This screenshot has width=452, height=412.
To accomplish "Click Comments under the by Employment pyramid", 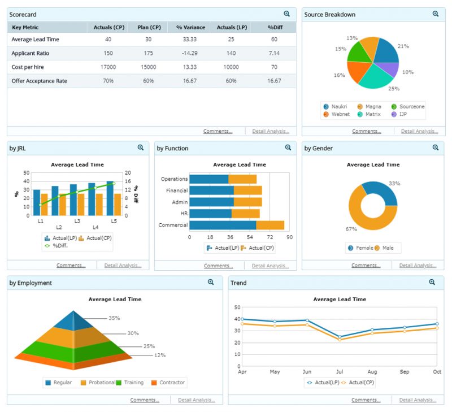I will (x=145, y=400).
